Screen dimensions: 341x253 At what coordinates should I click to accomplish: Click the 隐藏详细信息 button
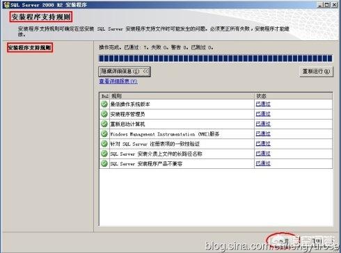(x=125, y=72)
